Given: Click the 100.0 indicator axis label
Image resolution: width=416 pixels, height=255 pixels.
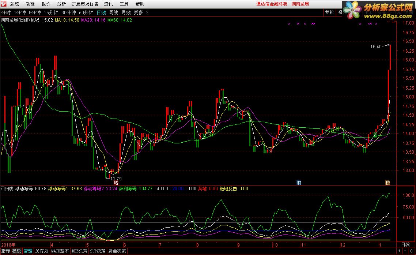Looking at the screenshot, I should pos(408,195).
